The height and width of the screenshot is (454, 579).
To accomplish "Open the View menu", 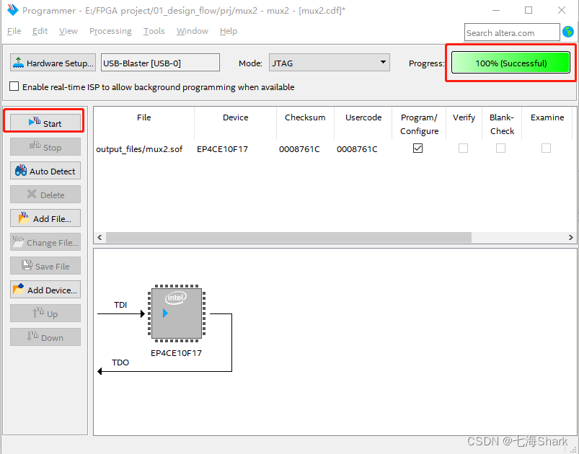I will [x=68, y=31].
